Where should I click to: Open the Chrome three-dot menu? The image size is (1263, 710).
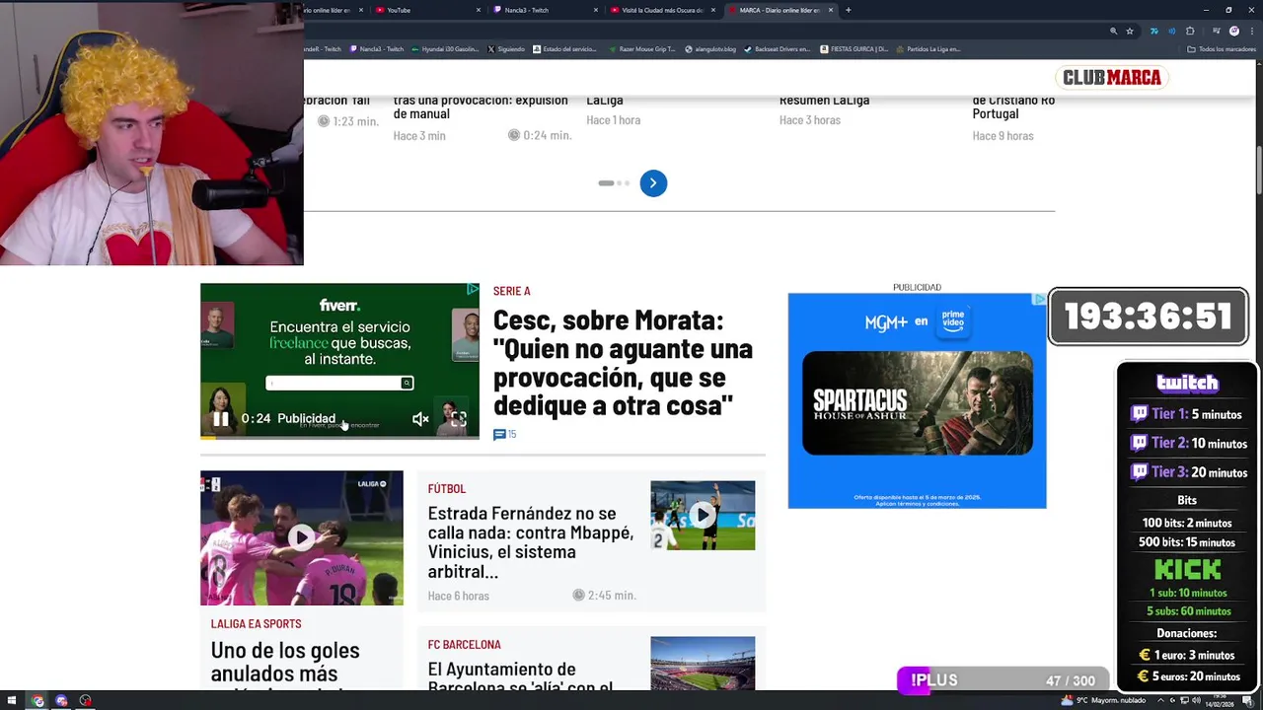point(1250,32)
